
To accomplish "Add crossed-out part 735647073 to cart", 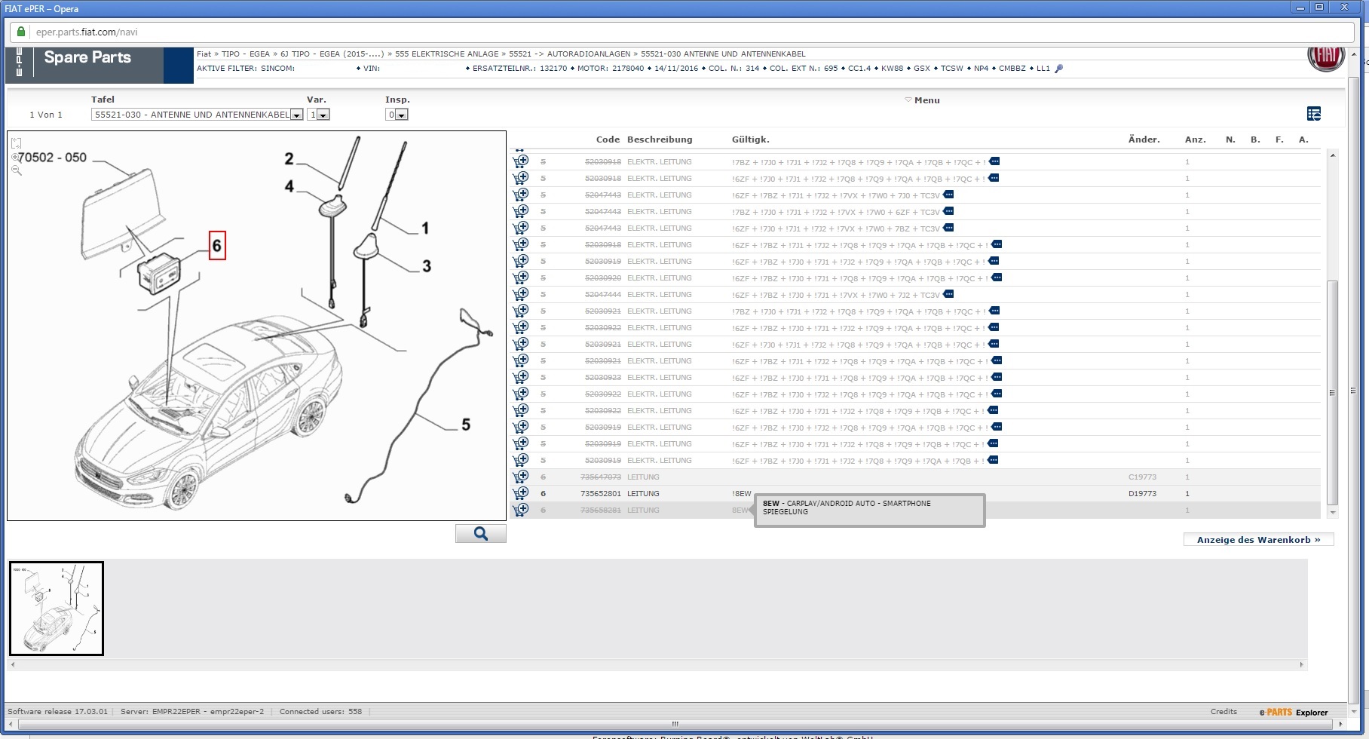I will (x=520, y=477).
